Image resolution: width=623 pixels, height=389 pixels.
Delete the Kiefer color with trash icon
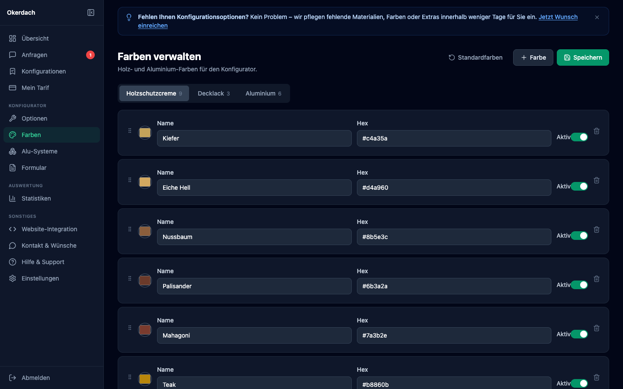(x=597, y=131)
